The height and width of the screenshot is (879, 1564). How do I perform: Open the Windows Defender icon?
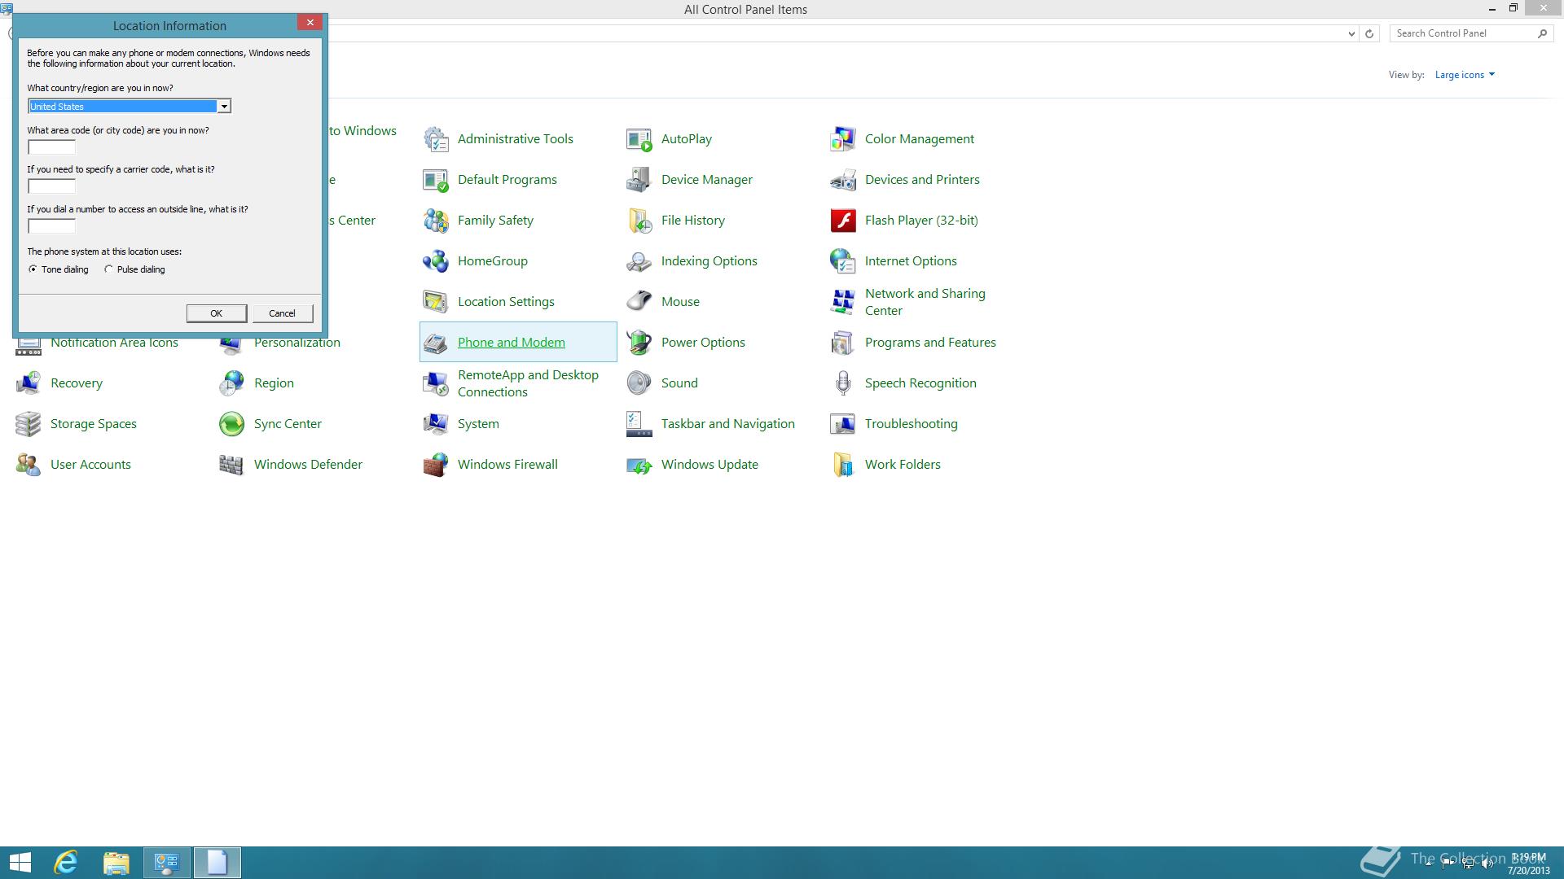point(232,465)
